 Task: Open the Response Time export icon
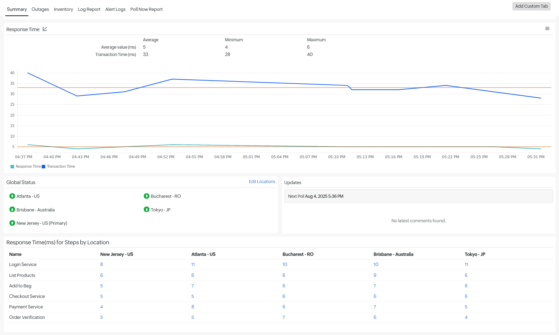[45, 29]
